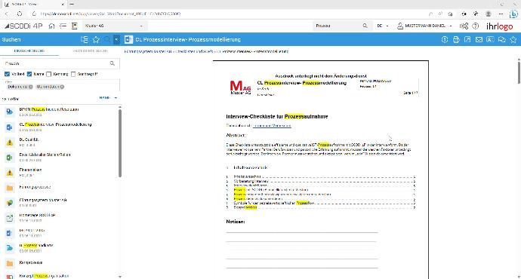This screenshot has width=521, height=279.
Task: Click the browser profile avatar
Action: tap(489, 14)
